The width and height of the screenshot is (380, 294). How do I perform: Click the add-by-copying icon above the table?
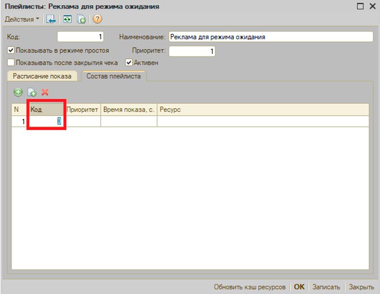(32, 92)
